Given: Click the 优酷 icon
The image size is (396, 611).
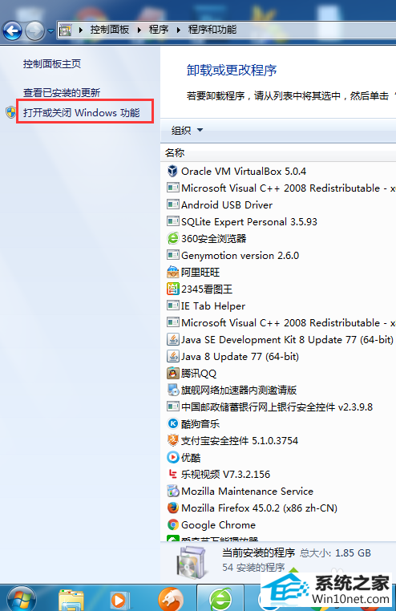Looking at the screenshot, I should (x=172, y=457).
